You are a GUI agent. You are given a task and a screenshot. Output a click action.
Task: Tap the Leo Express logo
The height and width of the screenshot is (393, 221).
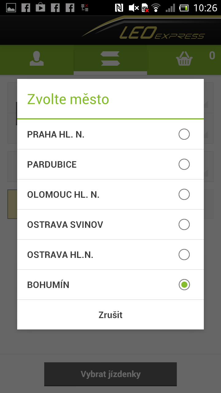pos(144,31)
